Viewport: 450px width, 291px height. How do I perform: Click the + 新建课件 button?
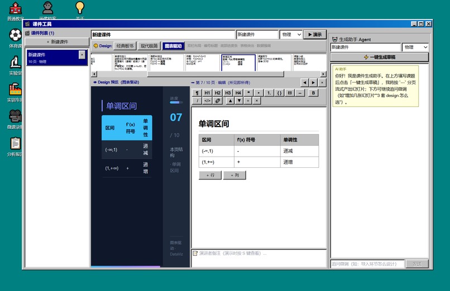(x=57, y=42)
